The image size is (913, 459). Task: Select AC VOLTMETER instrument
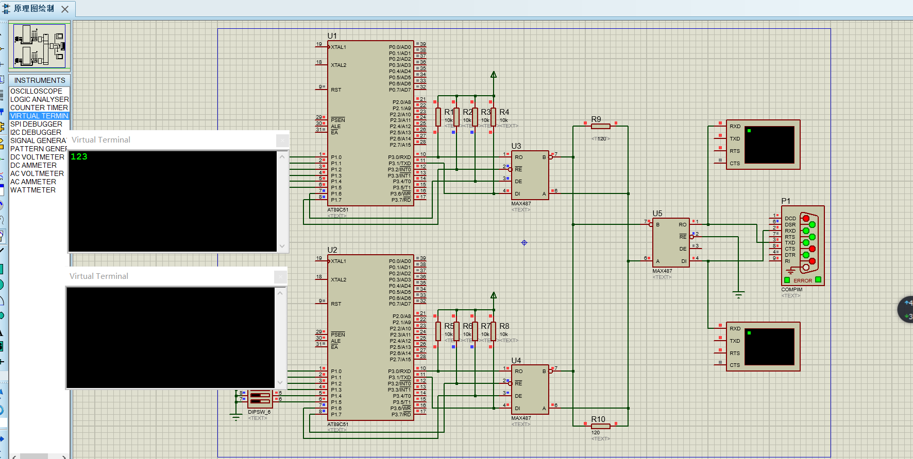click(x=38, y=173)
